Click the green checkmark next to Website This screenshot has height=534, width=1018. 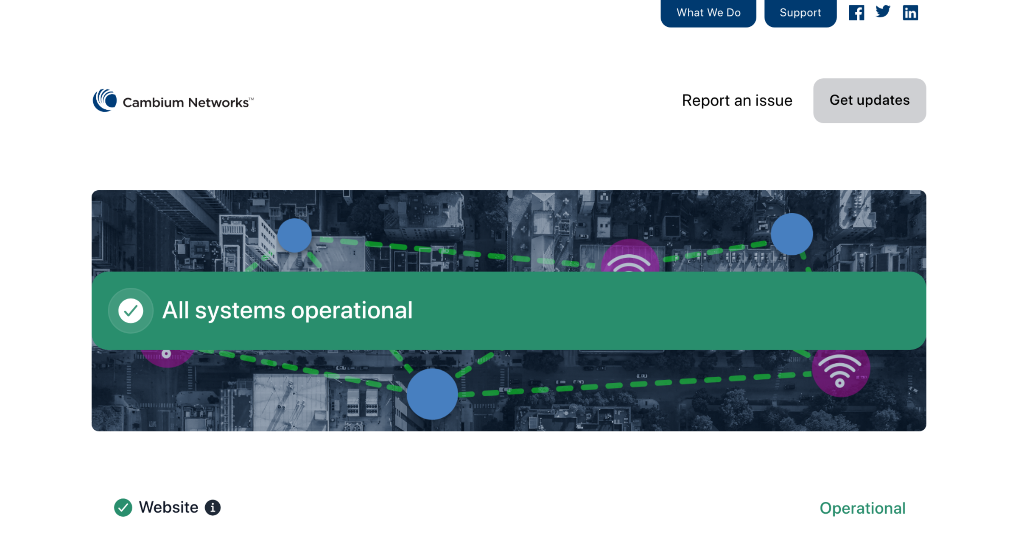[123, 507]
